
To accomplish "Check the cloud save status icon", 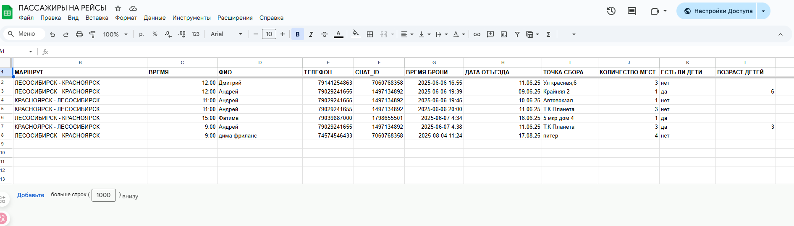I will [133, 8].
